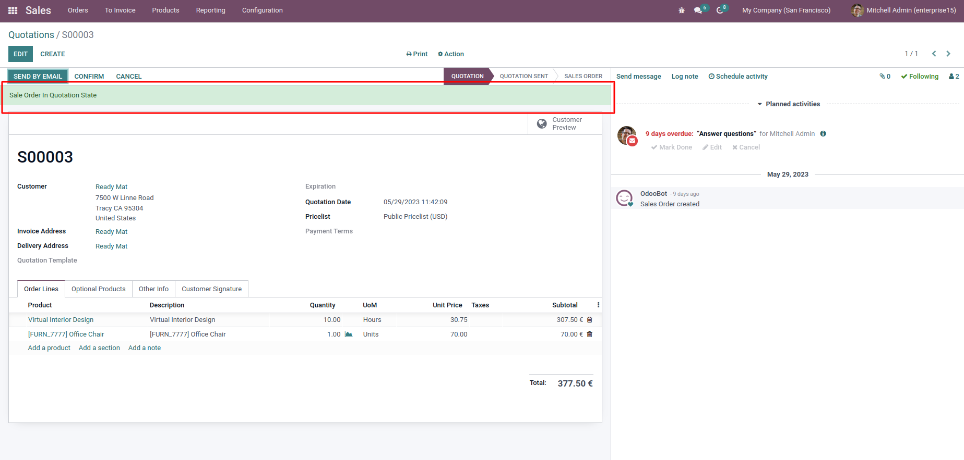Delete the Office Chair order line
Image resolution: width=964 pixels, height=460 pixels.
590,334
